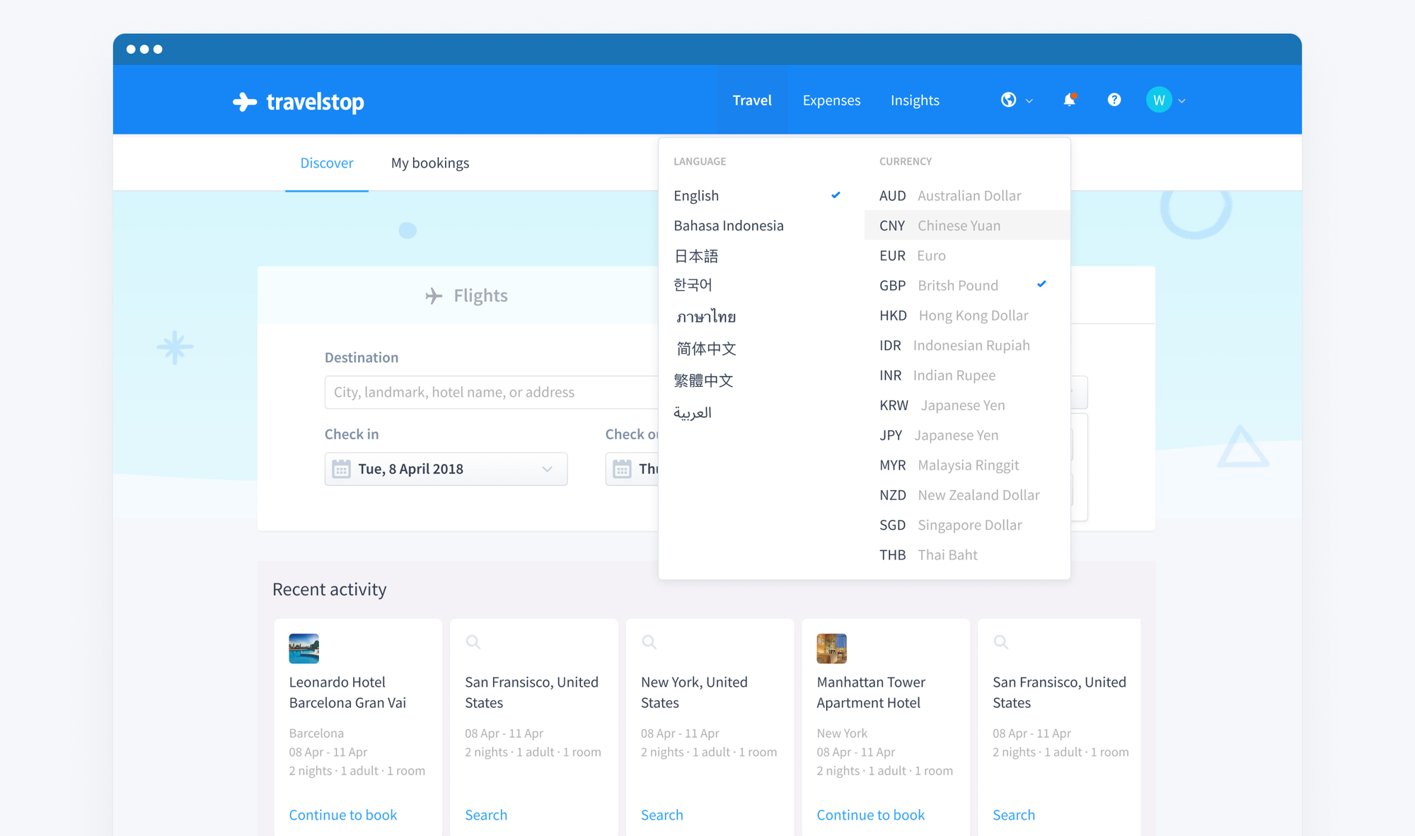Screen dimensions: 1415x836
Task: Select HKD Hong Kong Dollar currency
Action: [967, 315]
